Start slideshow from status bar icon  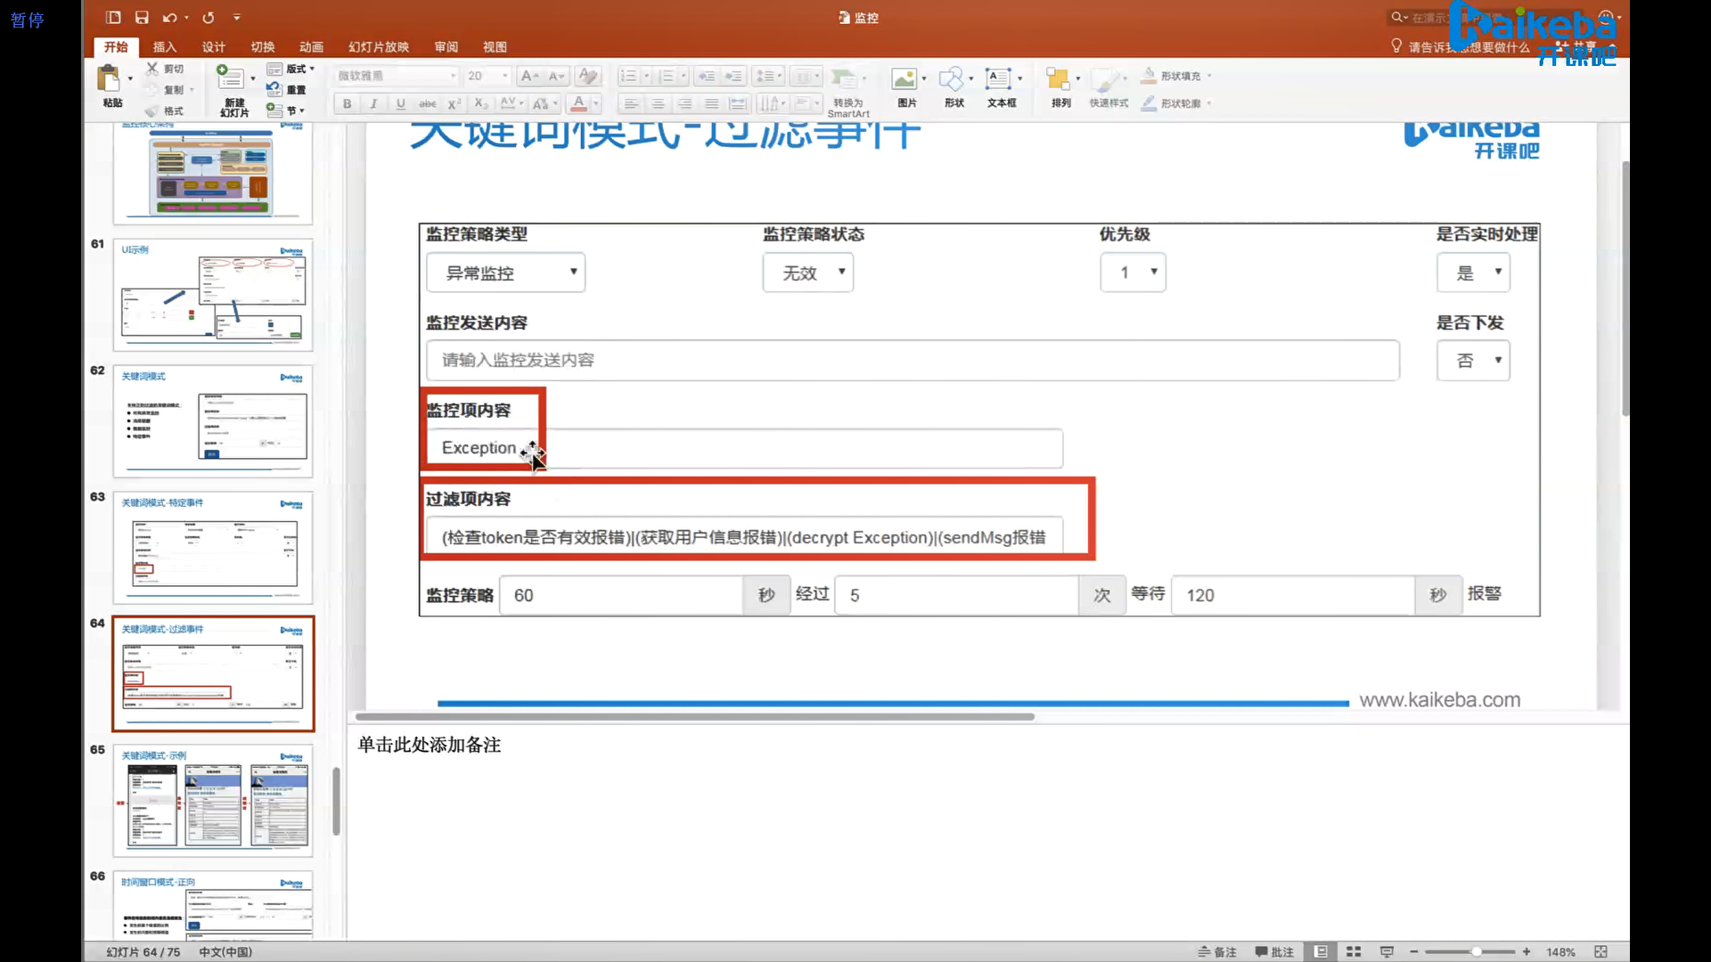pos(1387,951)
